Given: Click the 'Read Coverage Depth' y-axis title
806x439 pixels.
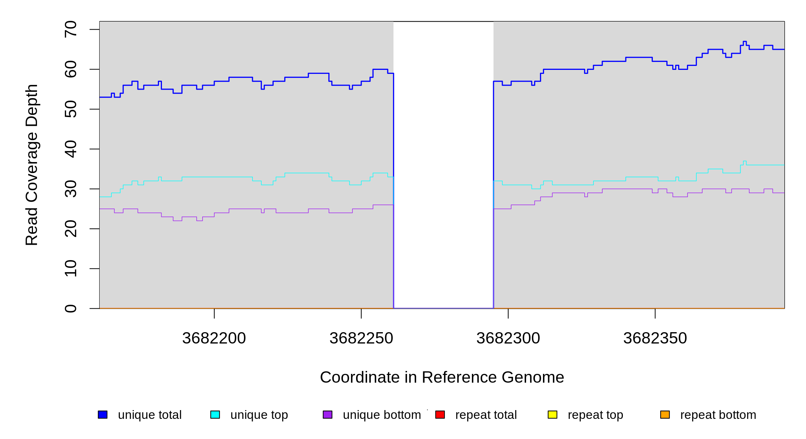Looking at the screenshot, I should coord(32,165).
